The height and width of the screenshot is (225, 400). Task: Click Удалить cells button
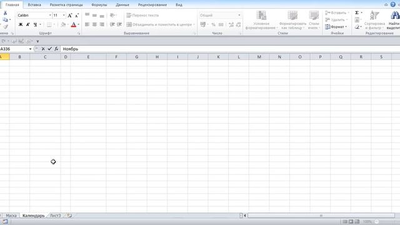[336, 19]
